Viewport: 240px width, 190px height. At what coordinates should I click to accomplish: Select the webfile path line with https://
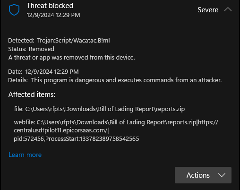[116, 122]
